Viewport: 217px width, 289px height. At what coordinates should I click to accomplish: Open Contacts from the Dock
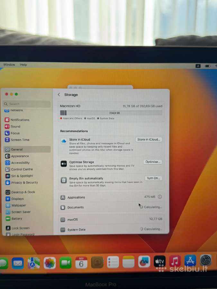(97, 262)
